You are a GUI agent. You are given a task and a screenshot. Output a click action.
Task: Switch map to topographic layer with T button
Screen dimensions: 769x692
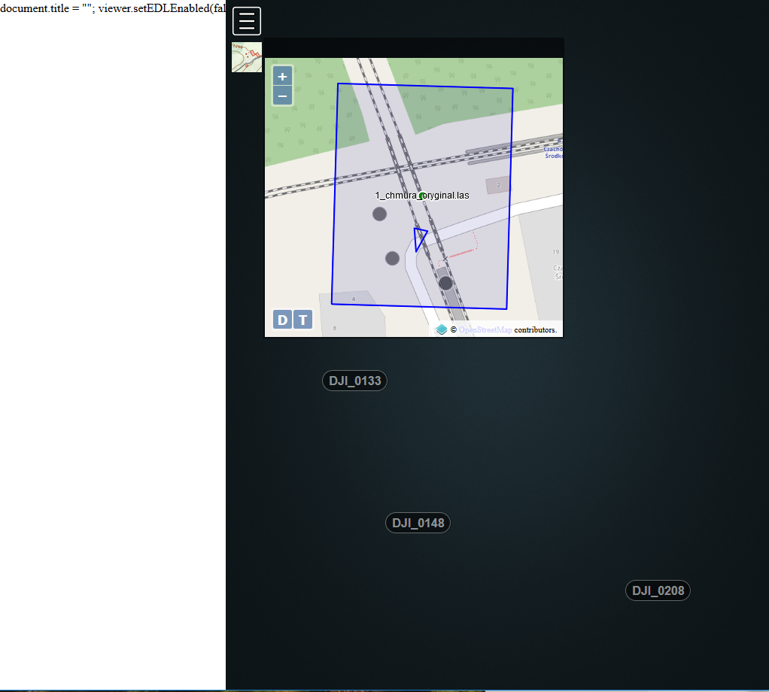[x=302, y=319]
